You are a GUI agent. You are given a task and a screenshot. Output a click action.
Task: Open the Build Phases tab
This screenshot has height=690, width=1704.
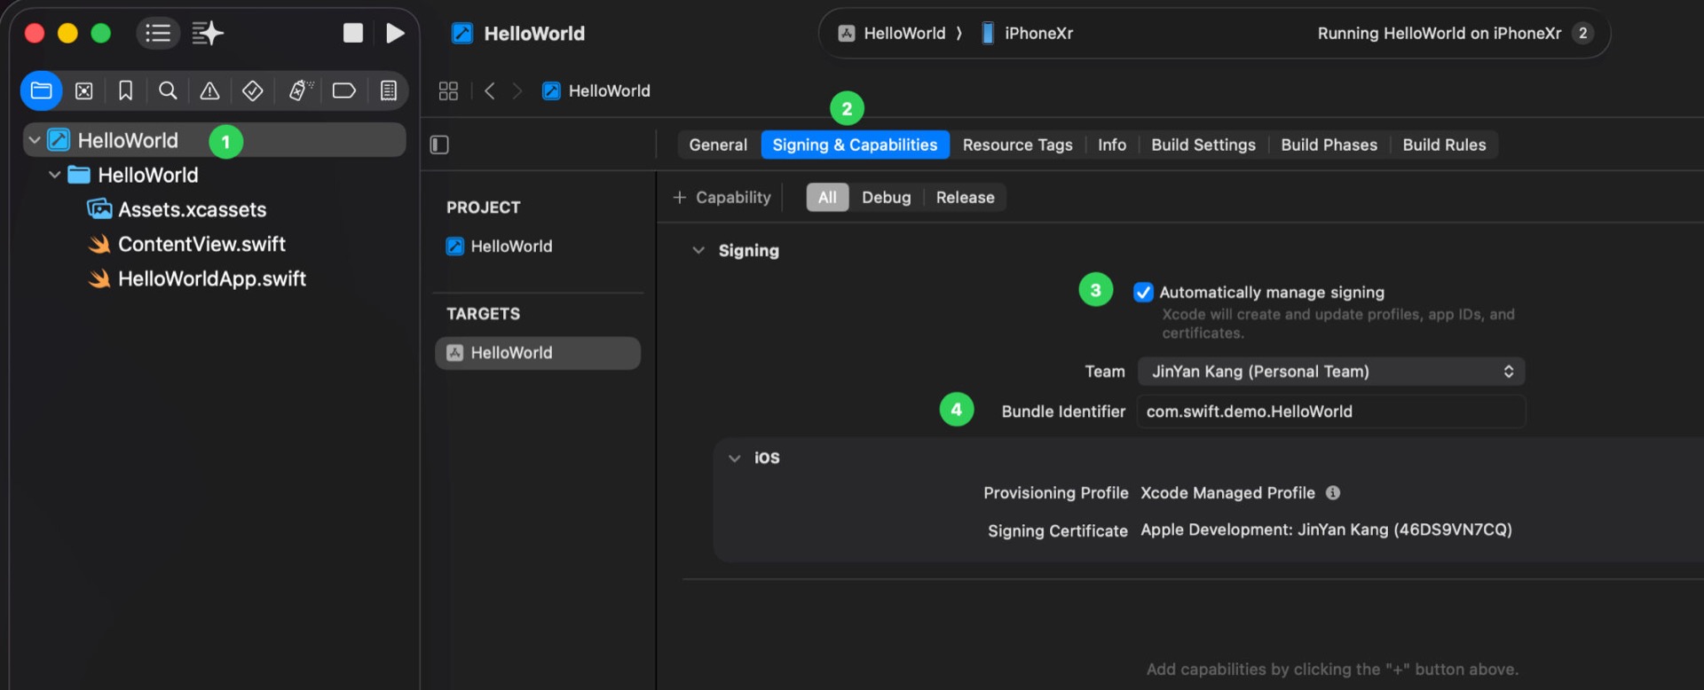1329,145
